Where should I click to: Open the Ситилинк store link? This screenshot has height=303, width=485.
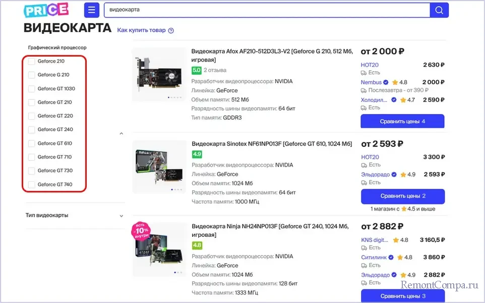(373, 258)
